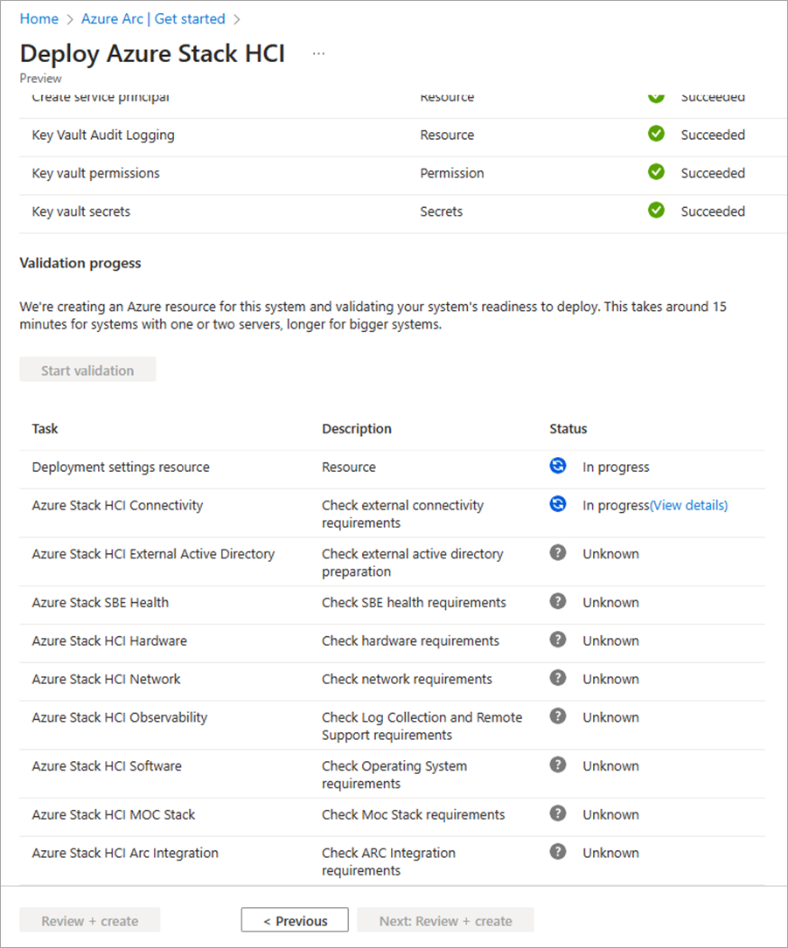Click the Succeeded status for Key vault secrets
788x948 pixels.
[x=713, y=211]
